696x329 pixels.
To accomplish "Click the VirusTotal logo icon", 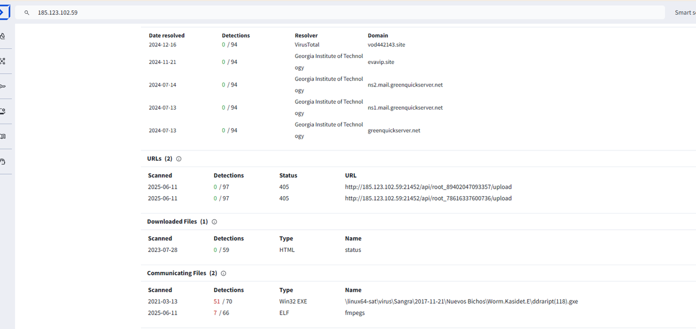I will coord(3,12).
